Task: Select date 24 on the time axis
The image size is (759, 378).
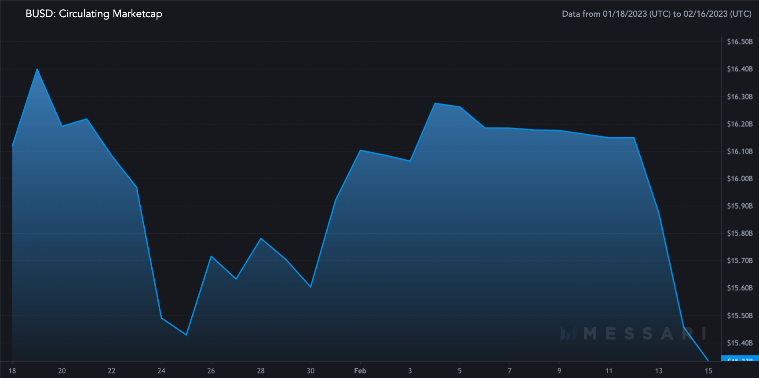Action: (x=161, y=371)
